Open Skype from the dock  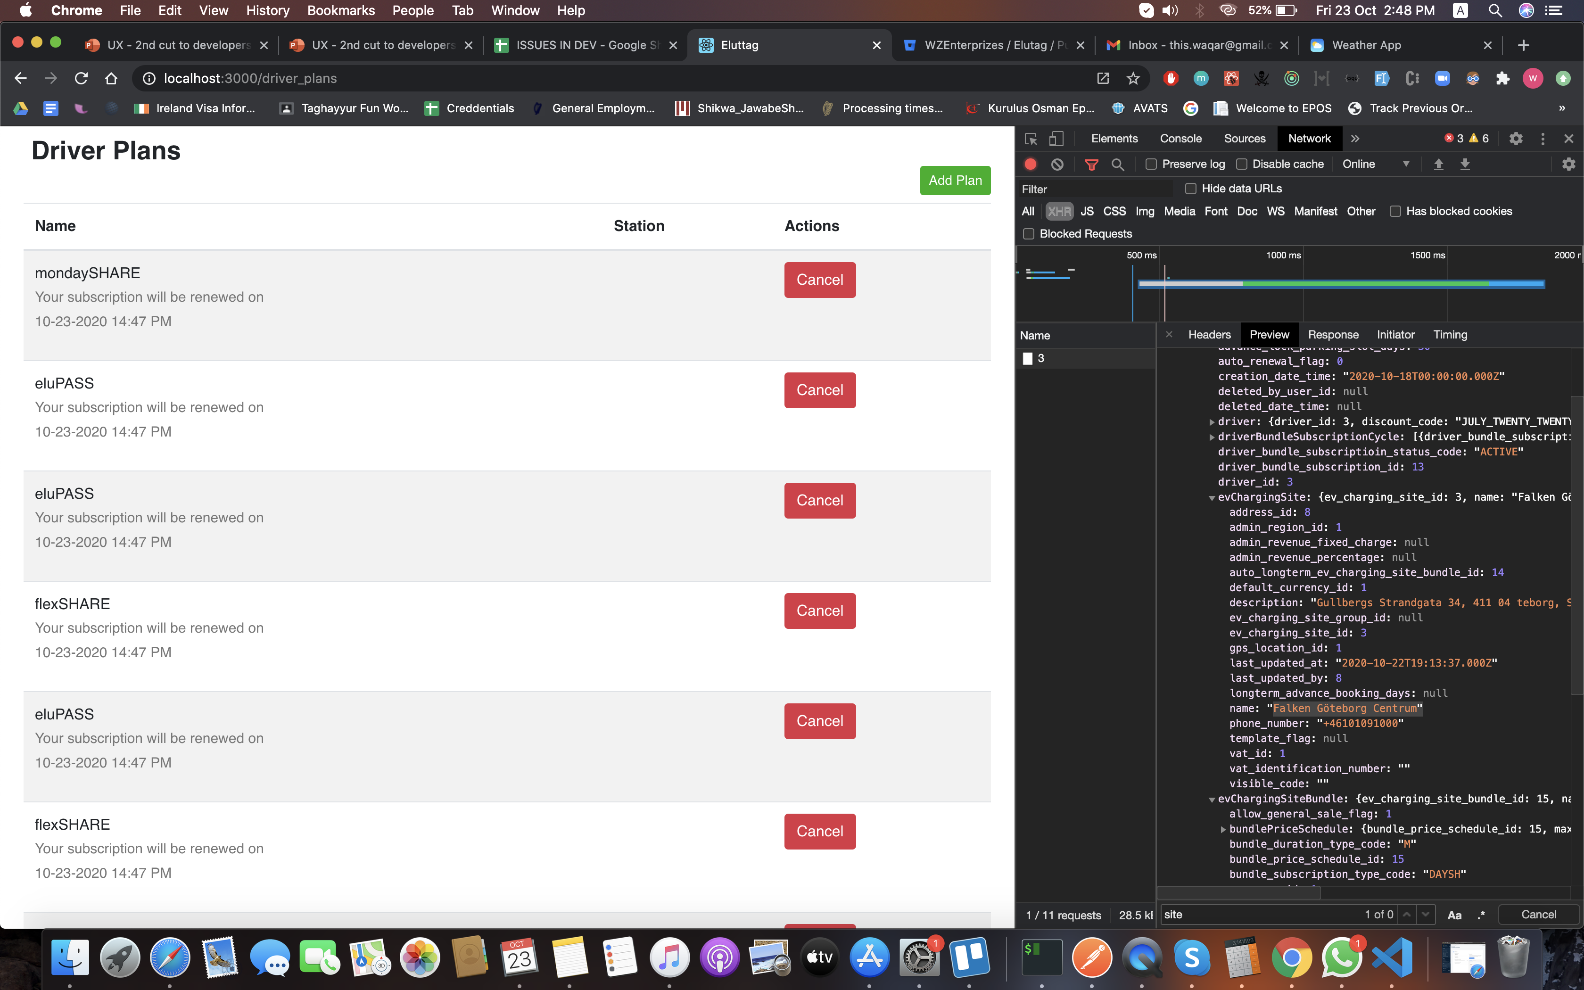[x=1192, y=957]
